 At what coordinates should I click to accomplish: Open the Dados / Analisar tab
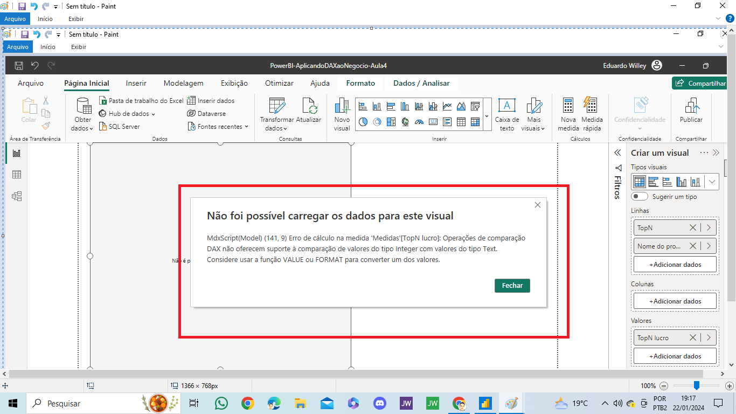(x=421, y=83)
